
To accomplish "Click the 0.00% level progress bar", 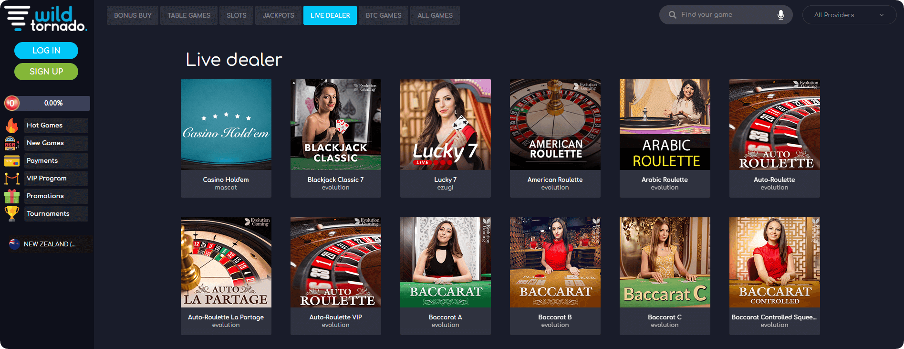I will [47, 103].
